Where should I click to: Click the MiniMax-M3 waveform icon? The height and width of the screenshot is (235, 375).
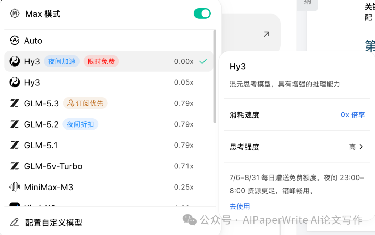(x=15, y=187)
